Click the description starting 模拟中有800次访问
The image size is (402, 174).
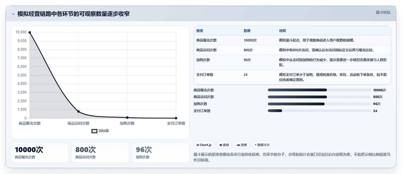tap(327, 50)
